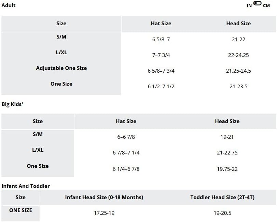Select the Infant Head Size (0-18 Months) header
277x222 pixels.
(x=104, y=197)
